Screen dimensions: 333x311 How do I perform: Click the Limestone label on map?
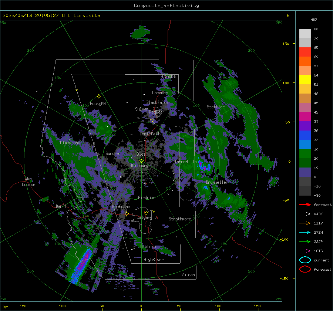point(70,143)
